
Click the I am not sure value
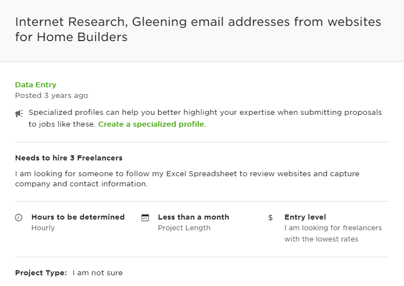coord(98,273)
